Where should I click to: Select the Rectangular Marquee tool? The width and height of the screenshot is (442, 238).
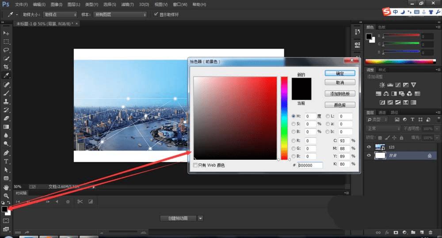pos(6,42)
